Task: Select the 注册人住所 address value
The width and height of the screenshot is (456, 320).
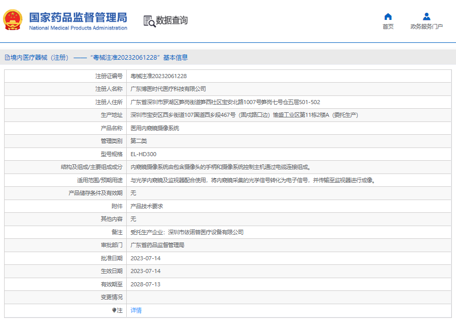Action: click(225, 102)
